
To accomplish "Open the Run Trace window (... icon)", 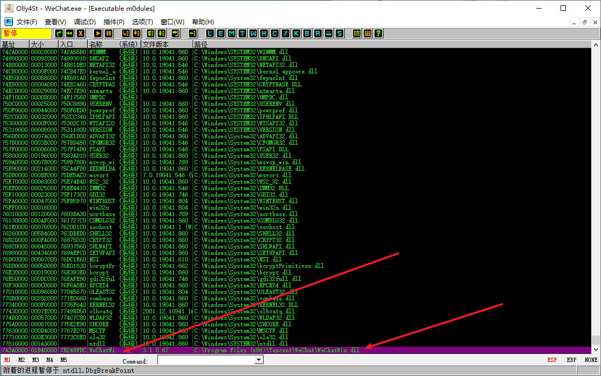I will coord(329,33).
